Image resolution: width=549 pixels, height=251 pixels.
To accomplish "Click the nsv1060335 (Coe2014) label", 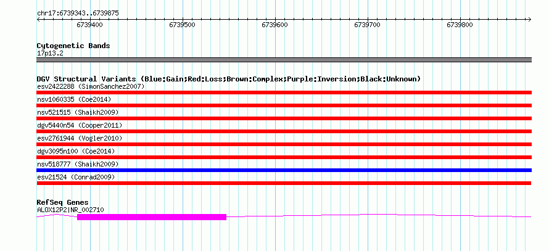I will 74,99.
